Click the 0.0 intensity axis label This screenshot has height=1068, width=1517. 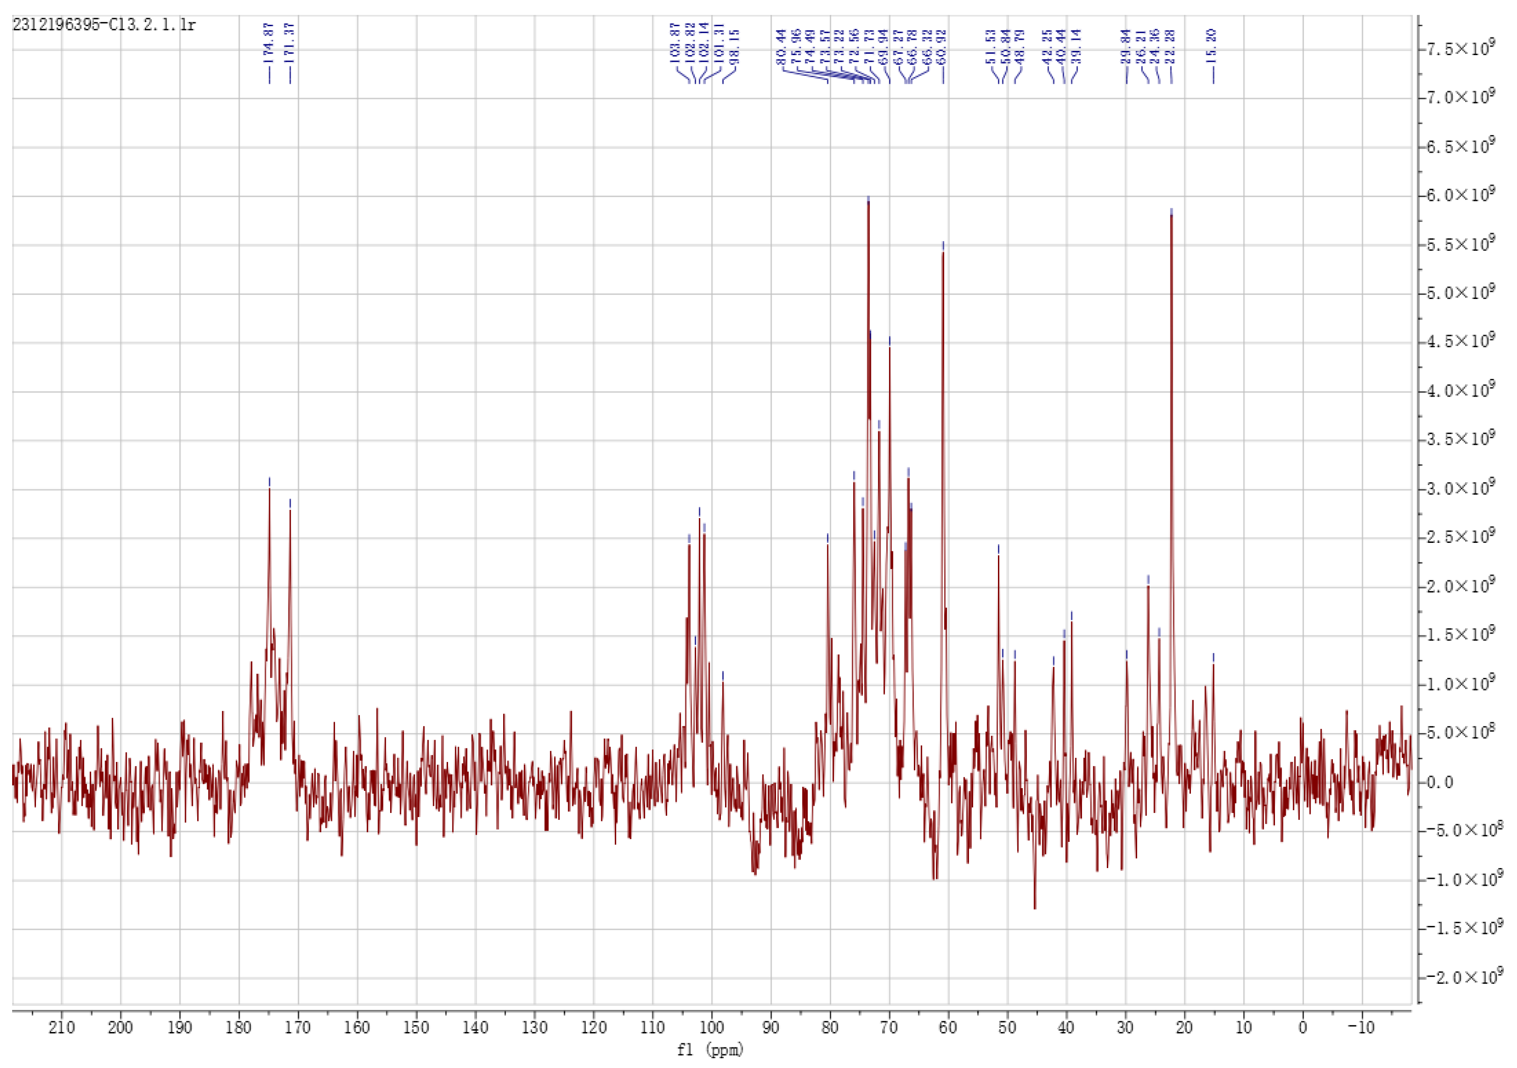(x=1440, y=783)
